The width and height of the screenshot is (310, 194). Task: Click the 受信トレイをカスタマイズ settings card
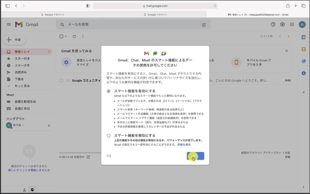coord(81,62)
